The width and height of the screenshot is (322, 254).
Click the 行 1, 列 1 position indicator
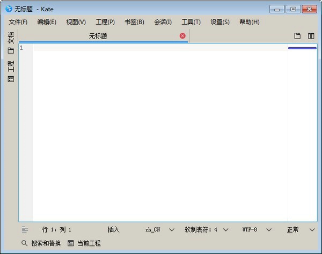tap(56, 229)
